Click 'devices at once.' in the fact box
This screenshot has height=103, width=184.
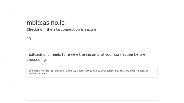click(38, 74)
